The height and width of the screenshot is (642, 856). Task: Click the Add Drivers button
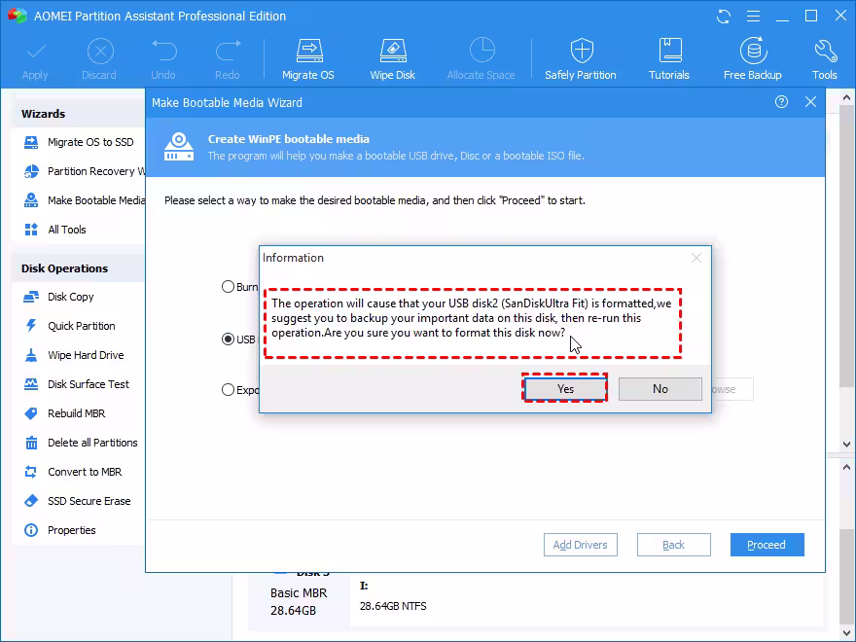[581, 545]
